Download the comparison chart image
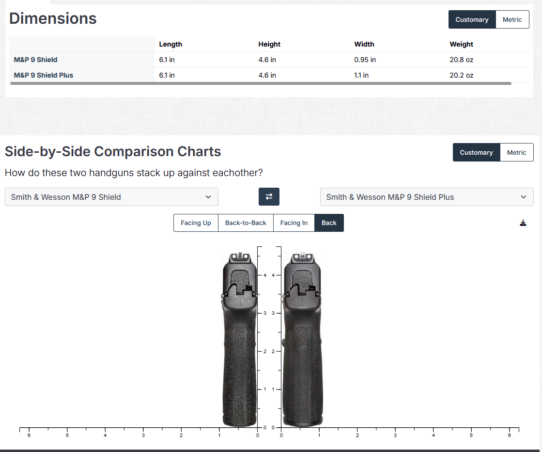542x452 pixels. click(523, 223)
